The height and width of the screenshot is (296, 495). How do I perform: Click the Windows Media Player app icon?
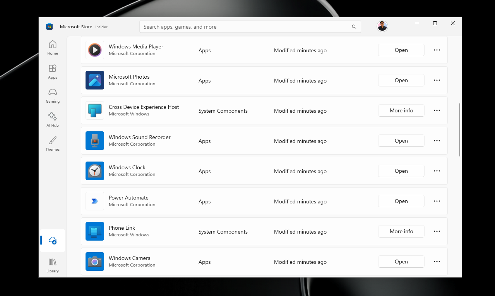pyautogui.click(x=95, y=50)
